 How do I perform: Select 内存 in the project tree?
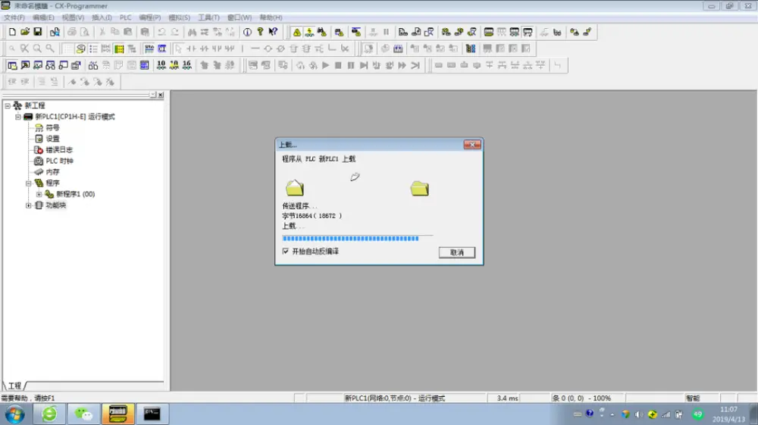(x=52, y=172)
